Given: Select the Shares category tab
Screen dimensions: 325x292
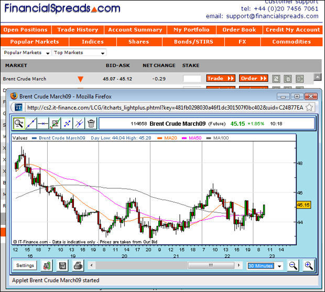Looking at the screenshot, I should pyautogui.click(x=139, y=42).
